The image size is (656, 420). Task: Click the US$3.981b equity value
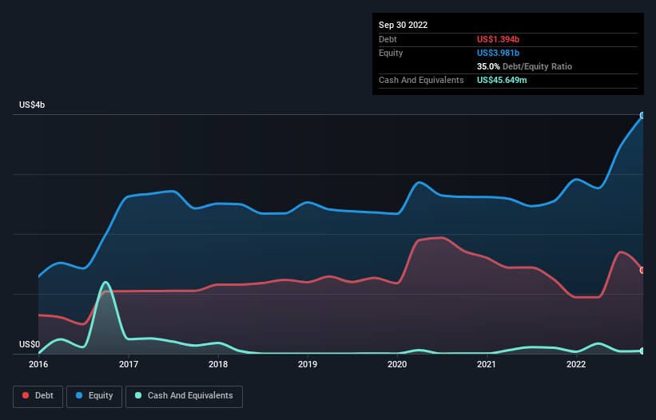[x=498, y=53]
